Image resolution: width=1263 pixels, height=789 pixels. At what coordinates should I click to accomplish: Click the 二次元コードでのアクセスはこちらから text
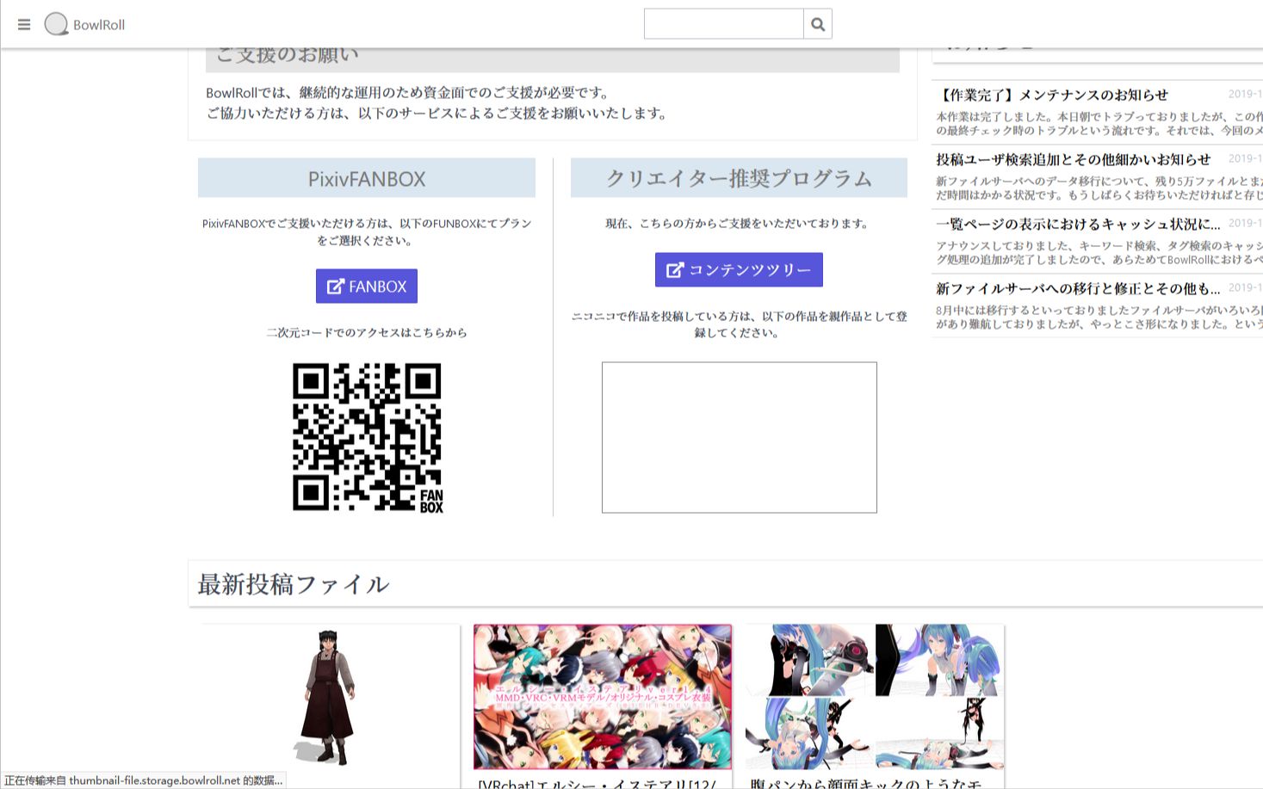[x=367, y=332]
